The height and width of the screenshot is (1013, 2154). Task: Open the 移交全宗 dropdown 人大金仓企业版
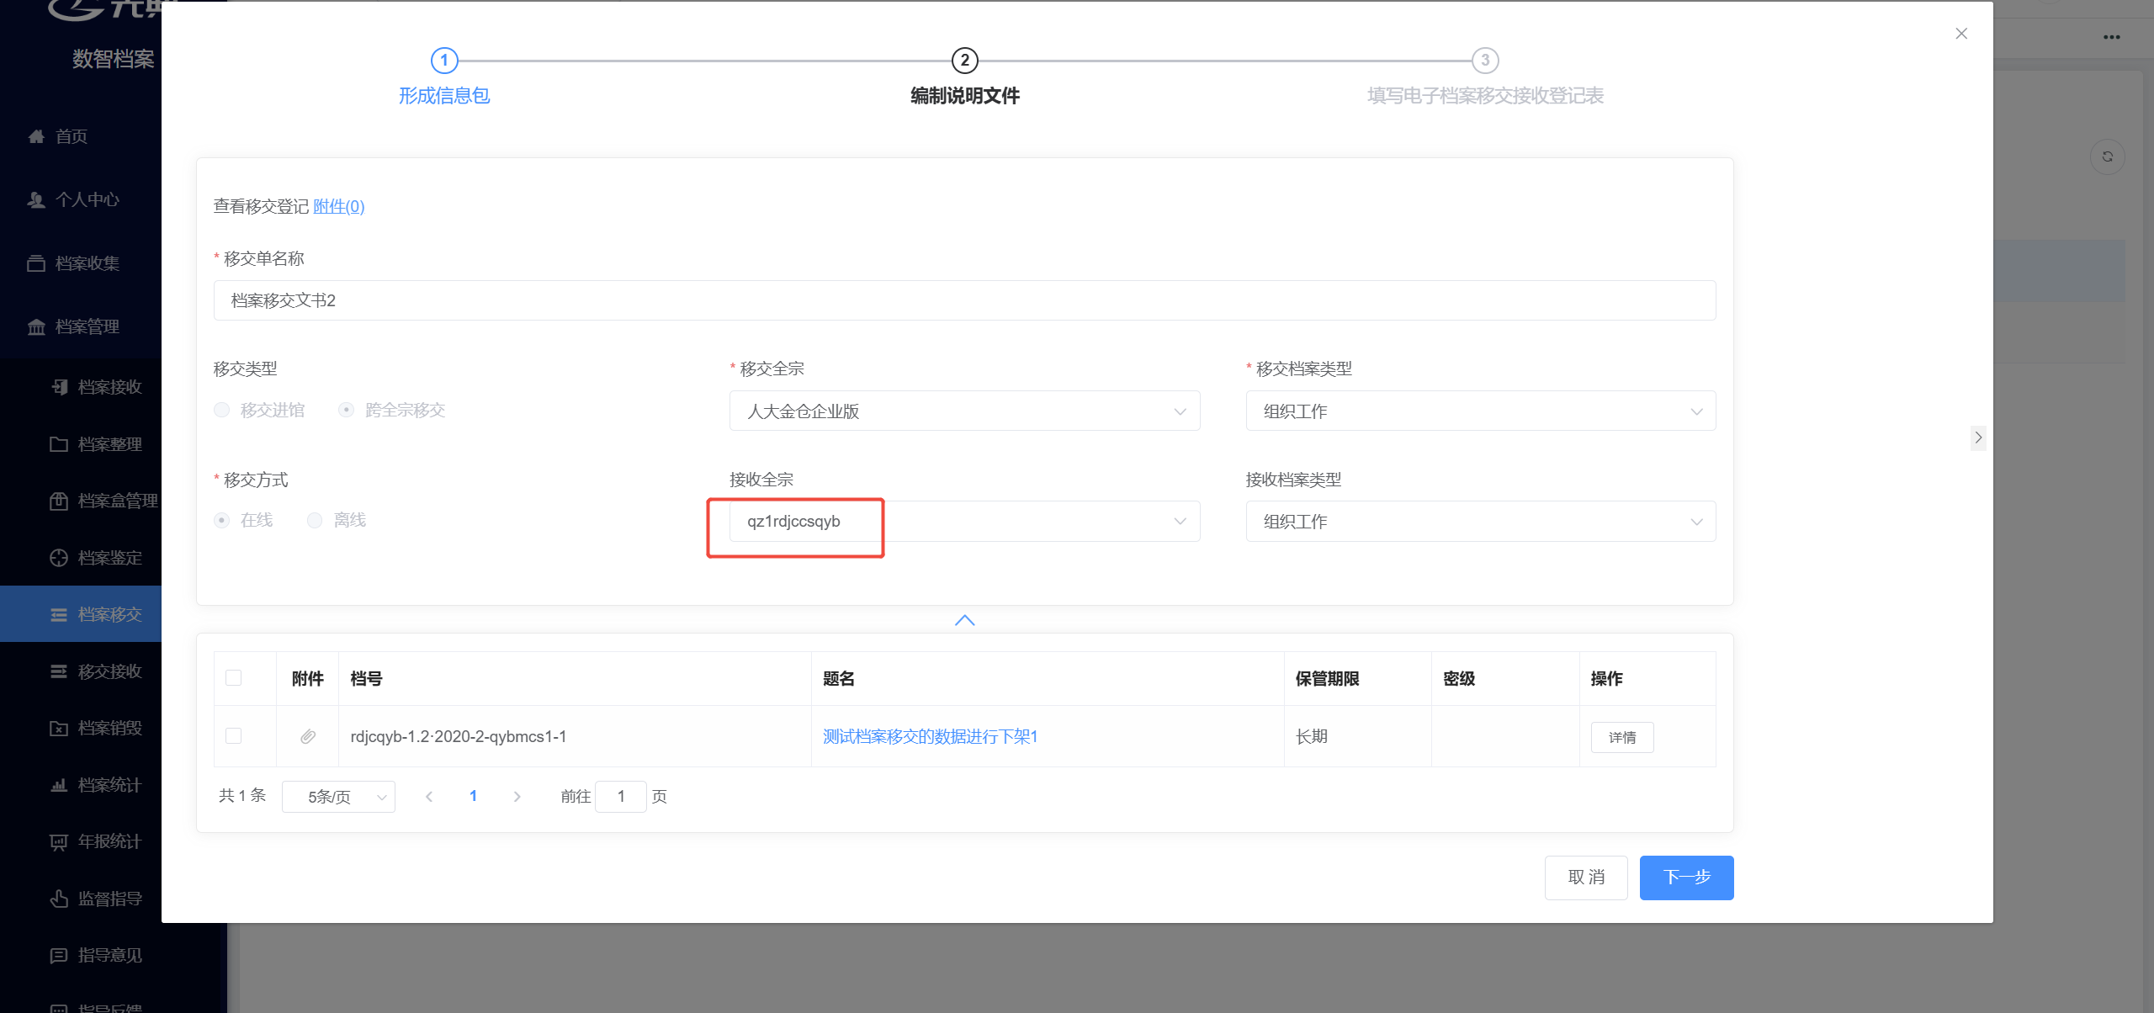964,411
